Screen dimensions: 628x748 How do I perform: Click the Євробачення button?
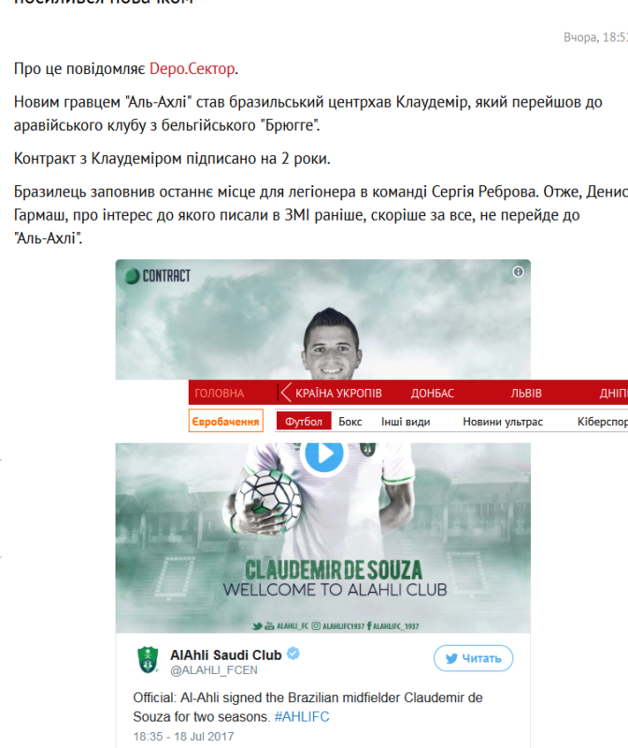(225, 422)
